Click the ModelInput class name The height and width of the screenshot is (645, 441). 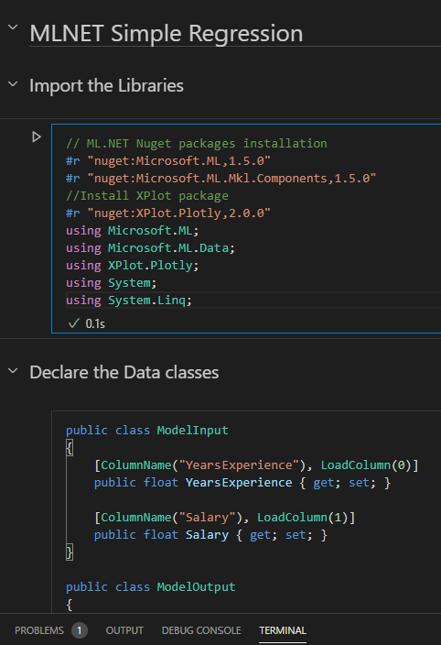pos(192,431)
